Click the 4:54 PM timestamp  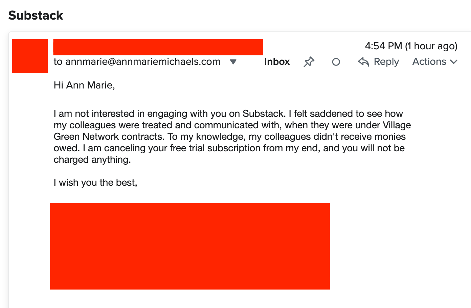pyautogui.click(x=383, y=46)
